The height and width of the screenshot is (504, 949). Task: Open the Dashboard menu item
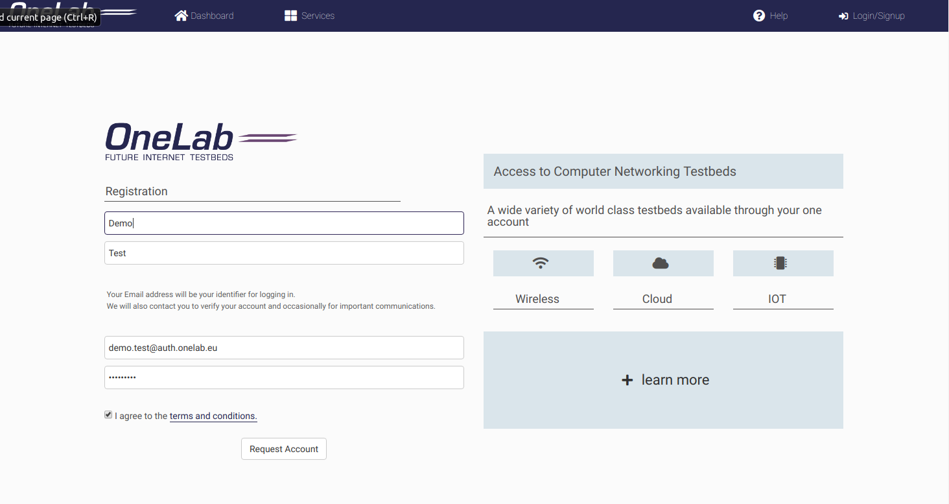coord(212,16)
